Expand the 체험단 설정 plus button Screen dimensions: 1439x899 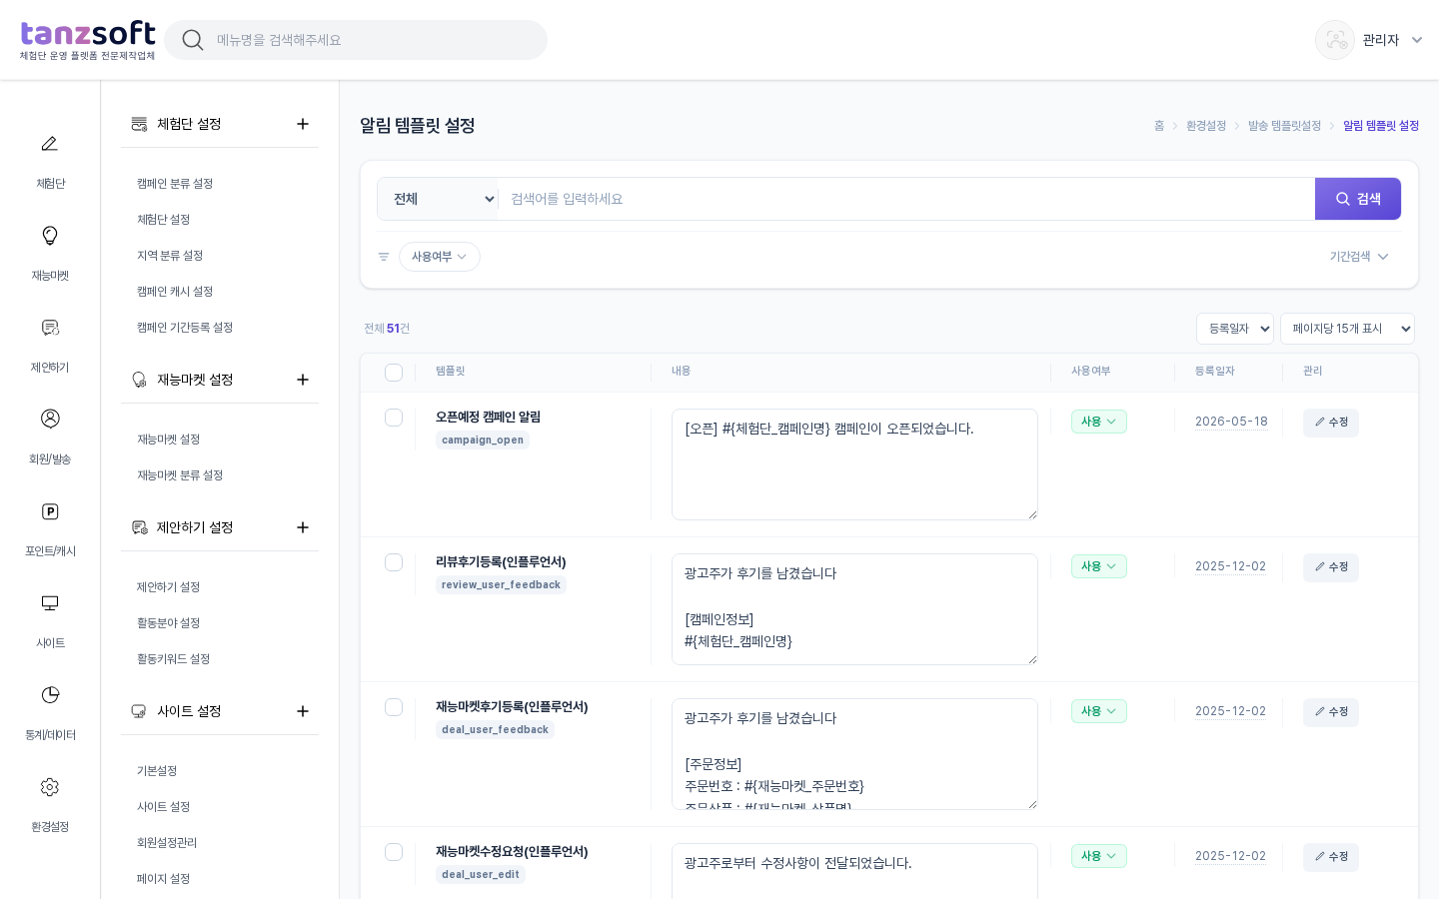[303, 124]
